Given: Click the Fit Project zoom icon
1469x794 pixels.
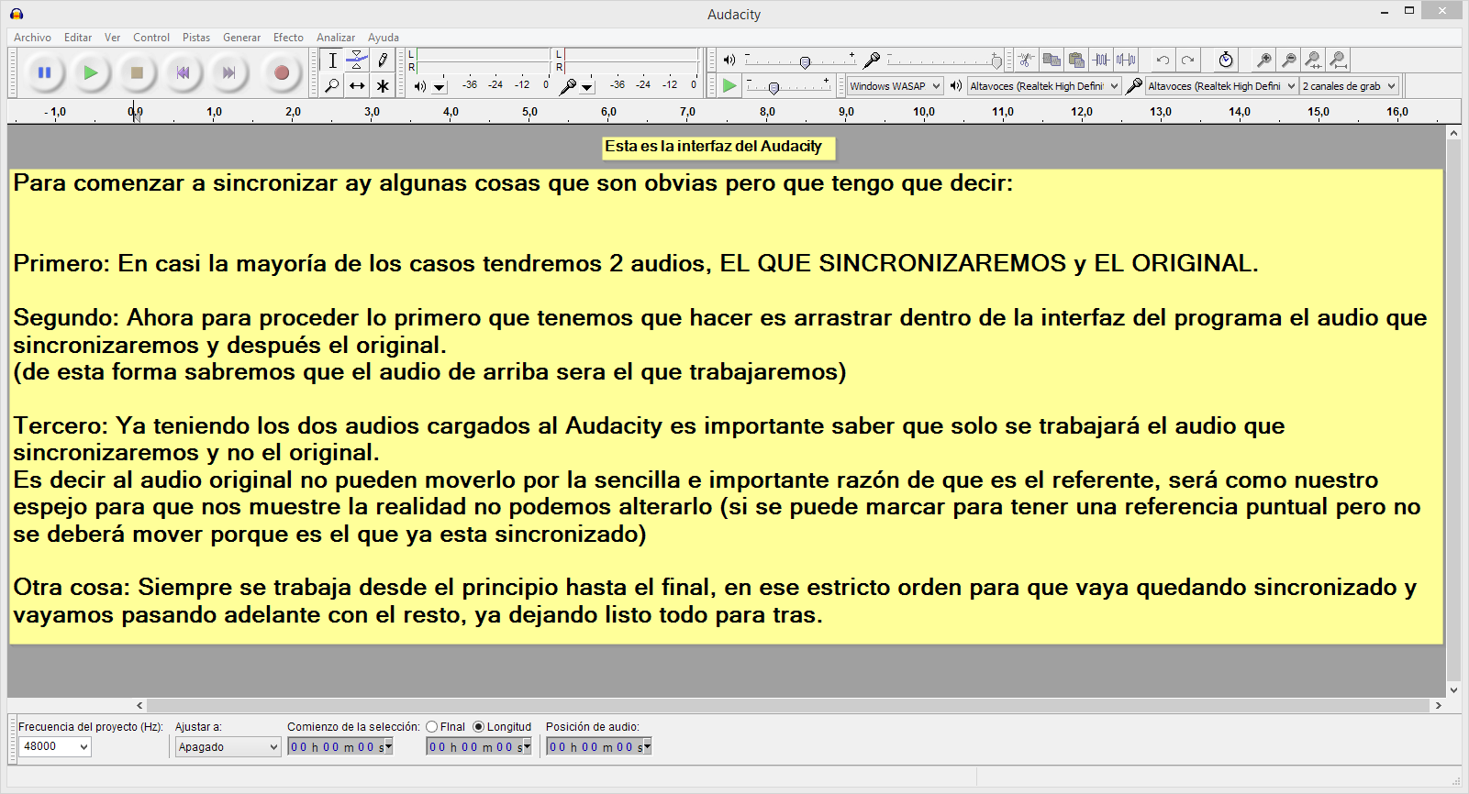Looking at the screenshot, I should click(x=1338, y=60).
